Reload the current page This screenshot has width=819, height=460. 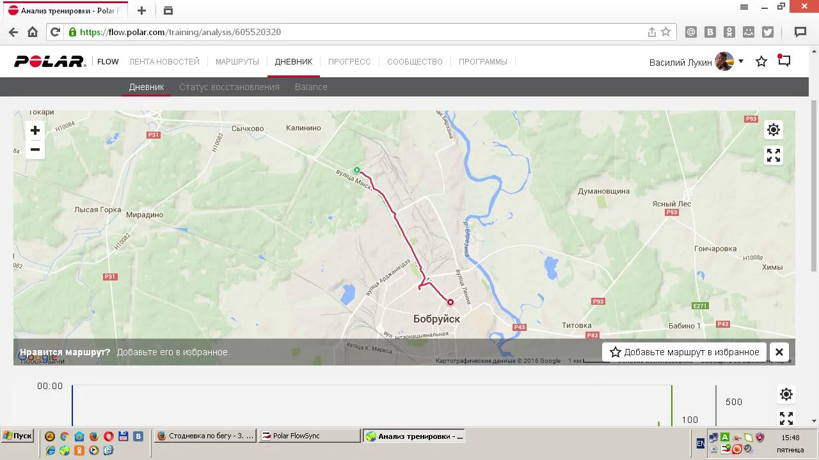coord(55,32)
